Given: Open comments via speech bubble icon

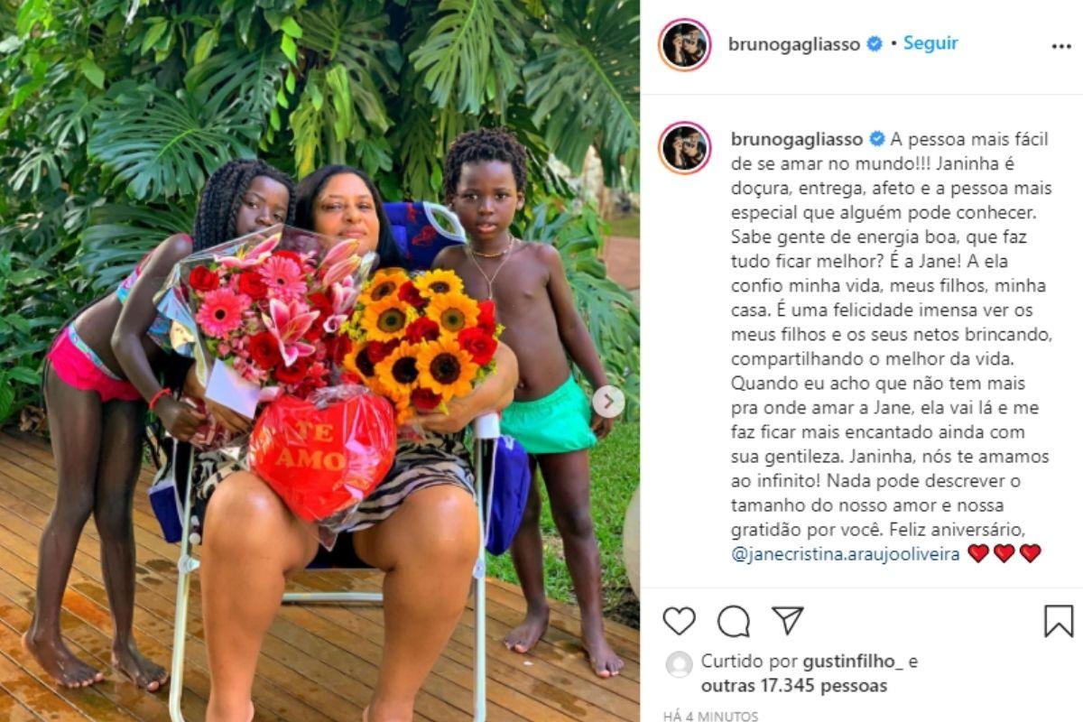Looking at the screenshot, I should click(734, 621).
